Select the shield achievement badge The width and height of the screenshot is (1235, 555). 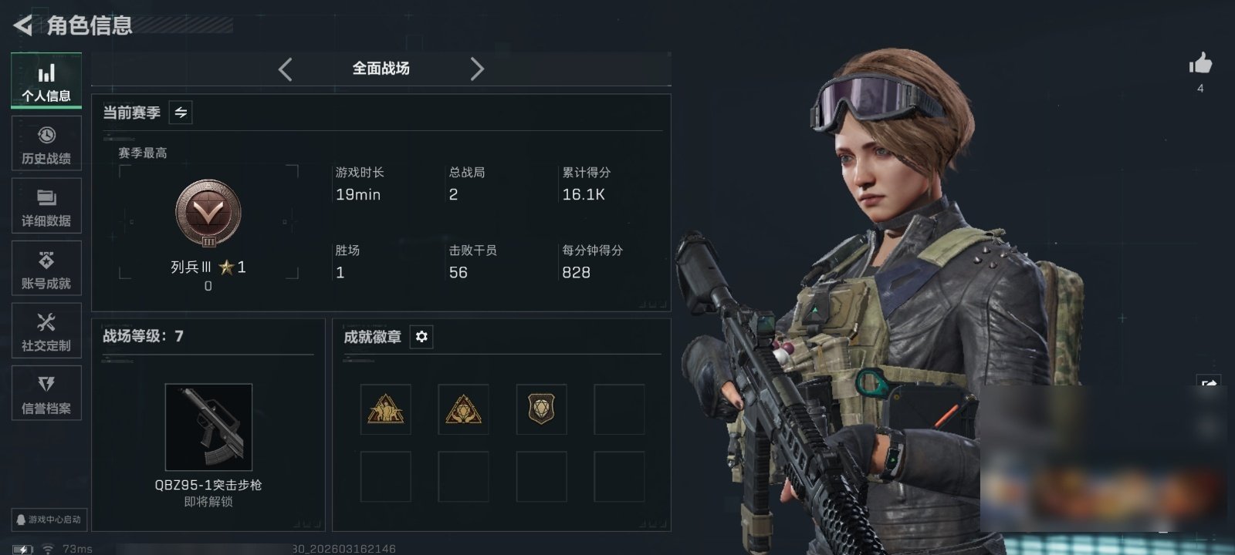(541, 409)
